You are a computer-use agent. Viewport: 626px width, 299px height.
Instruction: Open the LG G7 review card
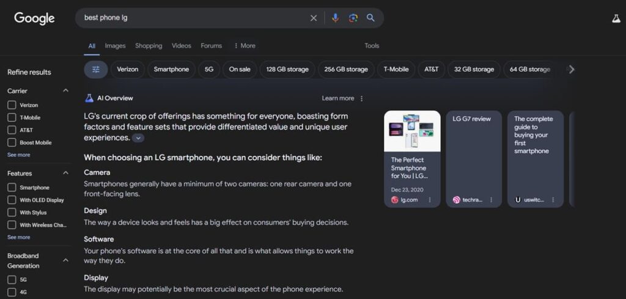tap(474, 159)
